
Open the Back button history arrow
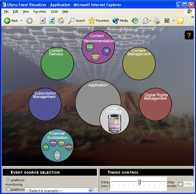(x=22, y=21)
